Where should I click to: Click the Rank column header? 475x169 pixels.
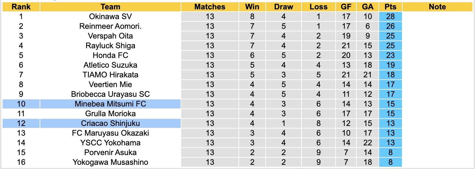pyautogui.click(x=21, y=7)
